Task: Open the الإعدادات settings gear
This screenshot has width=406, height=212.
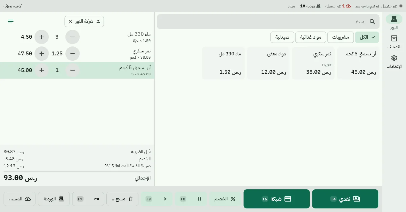Action: pyautogui.click(x=394, y=61)
